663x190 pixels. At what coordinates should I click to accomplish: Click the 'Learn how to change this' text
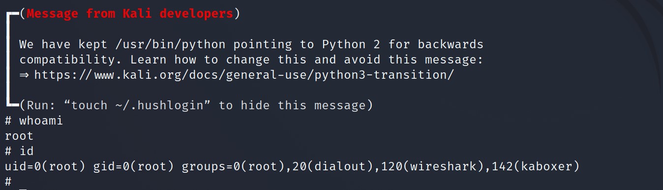[218, 60]
